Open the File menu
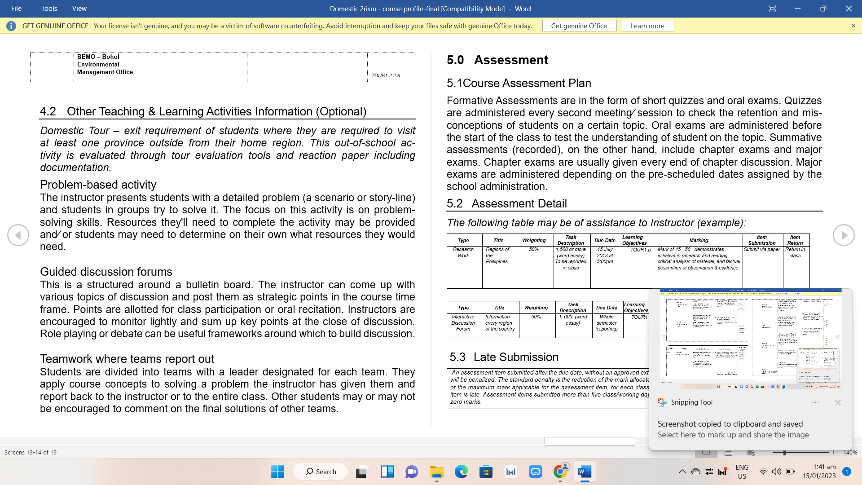This screenshot has height=485, width=862. pyautogui.click(x=16, y=9)
